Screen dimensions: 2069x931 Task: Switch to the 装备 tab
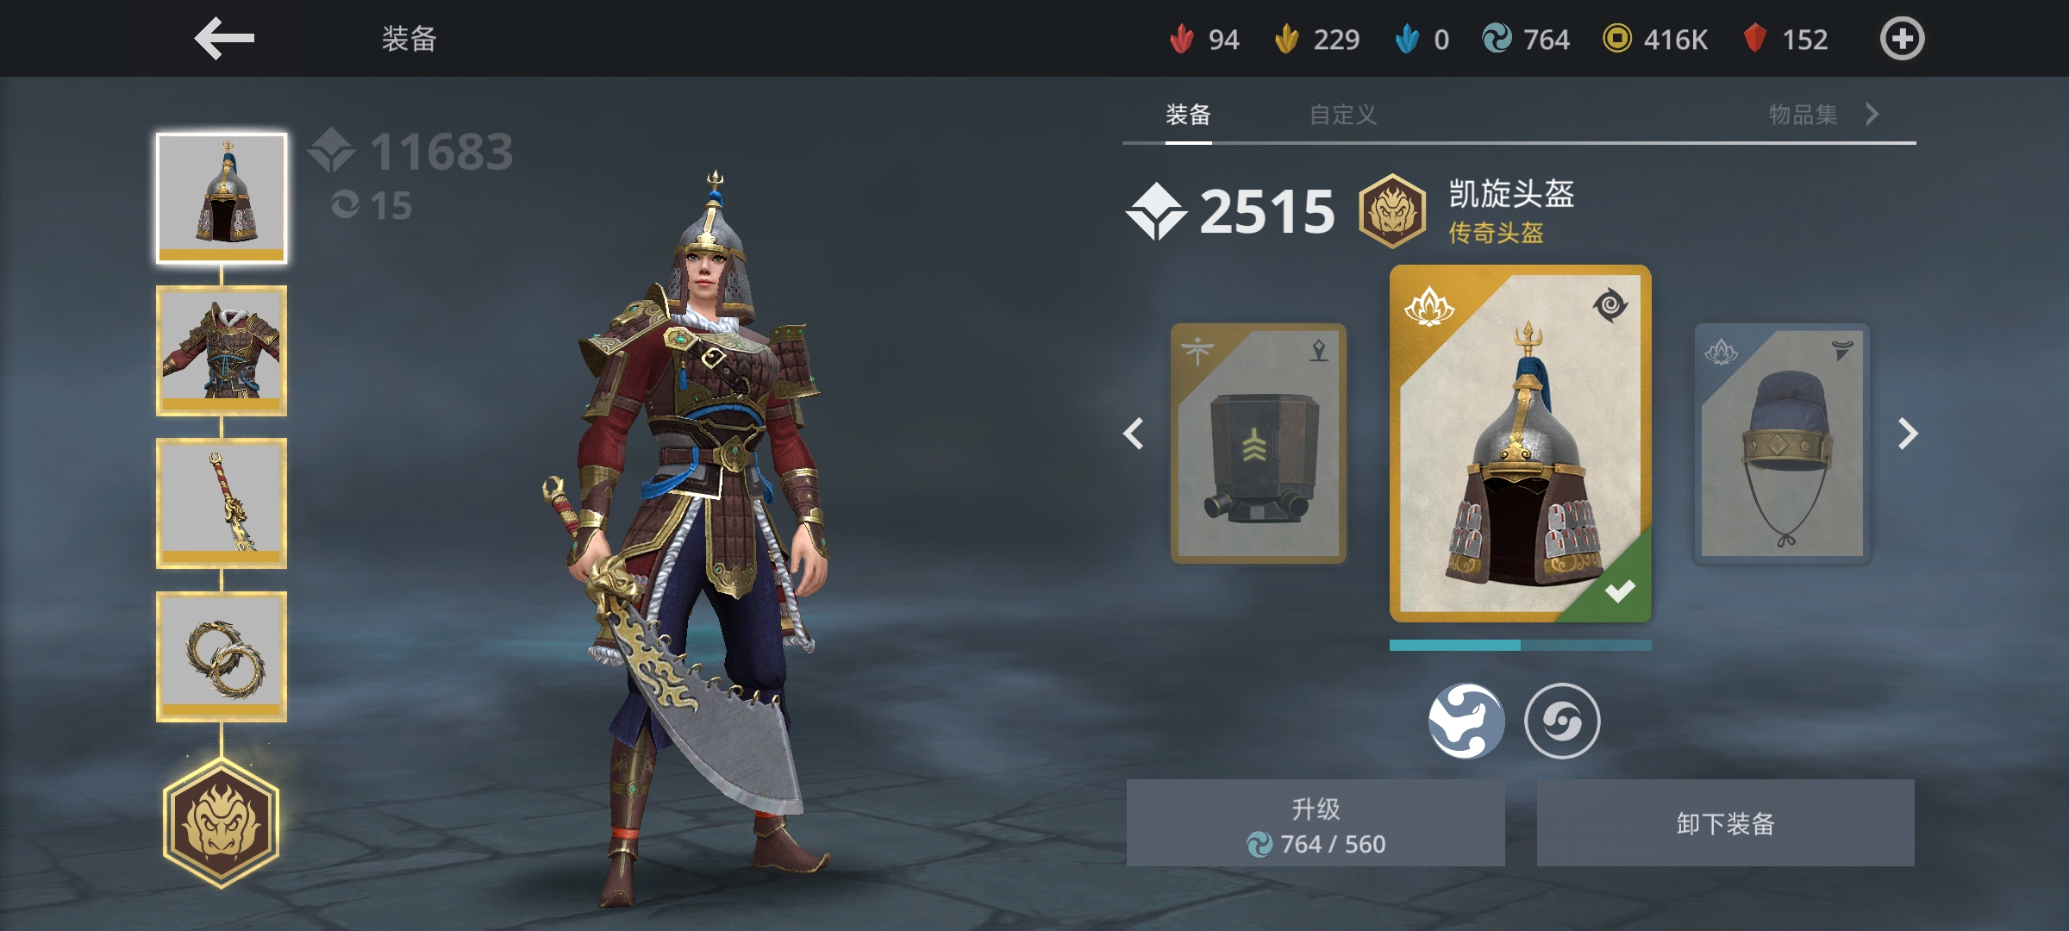(1188, 114)
